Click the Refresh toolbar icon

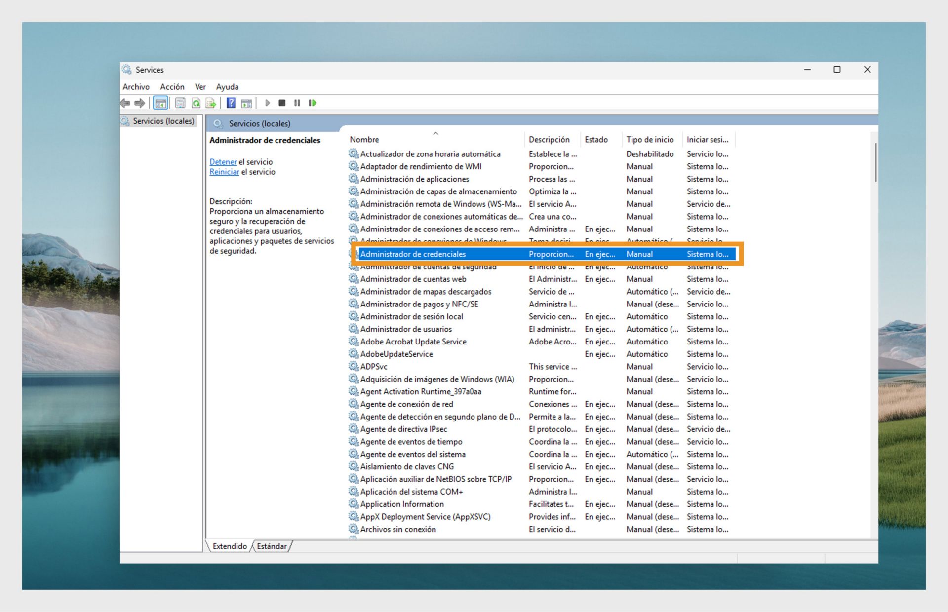(196, 103)
